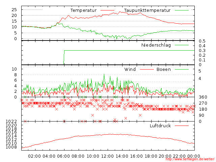Click the 00:00 time axis label

click(194, 156)
